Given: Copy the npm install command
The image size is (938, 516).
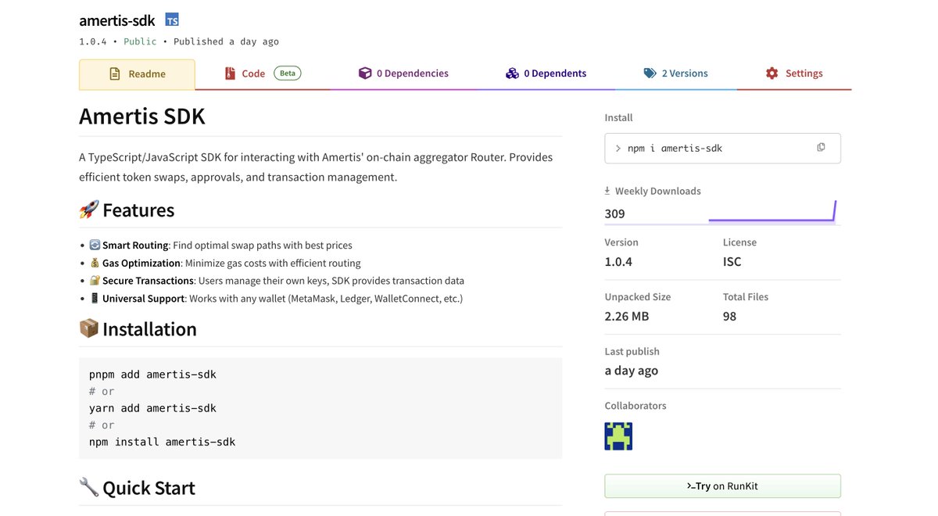Looking at the screenshot, I should pyautogui.click(x=821, y=148).
